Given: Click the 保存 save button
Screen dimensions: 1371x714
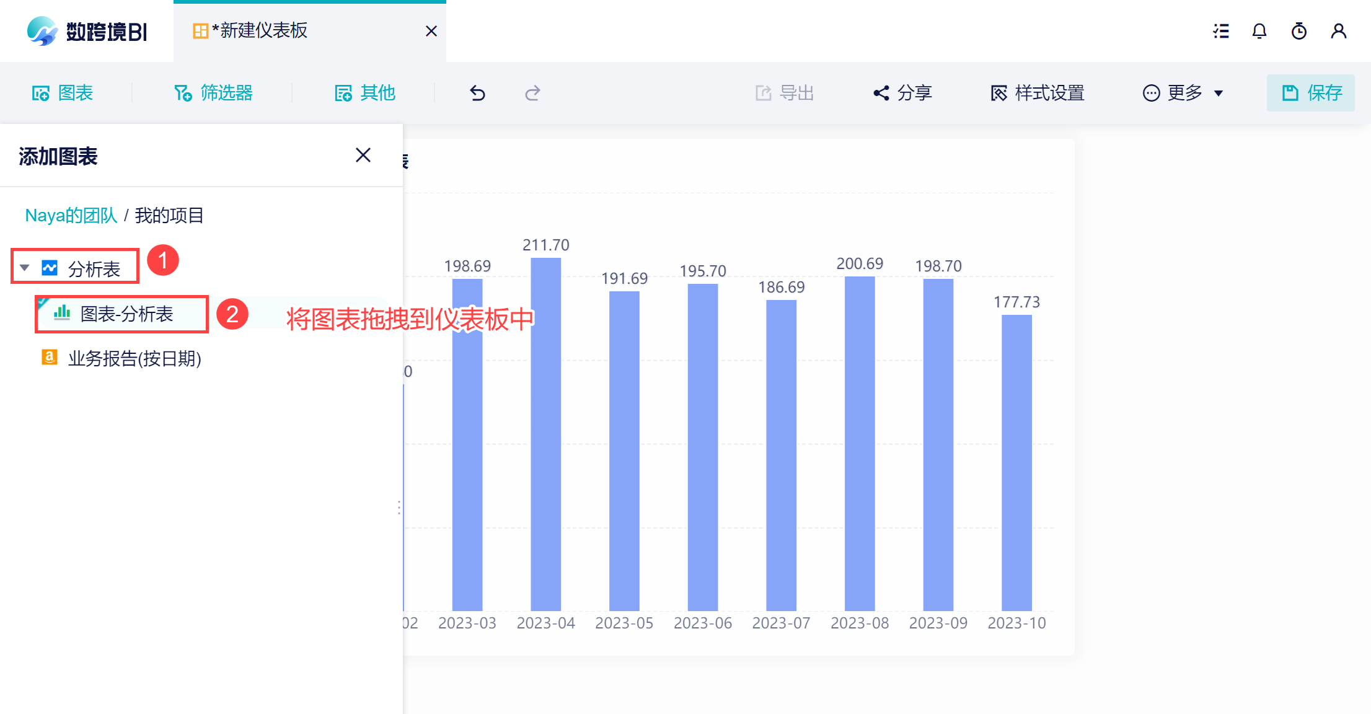Looking at the screenshot, I should tap(1311, 93).
